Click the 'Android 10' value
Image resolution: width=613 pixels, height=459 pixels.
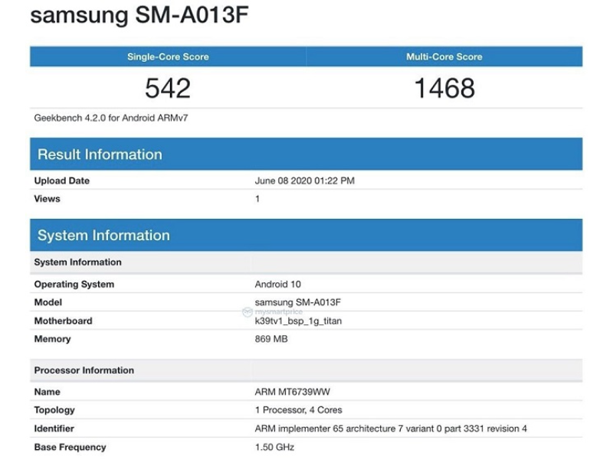tap(278, 284)
